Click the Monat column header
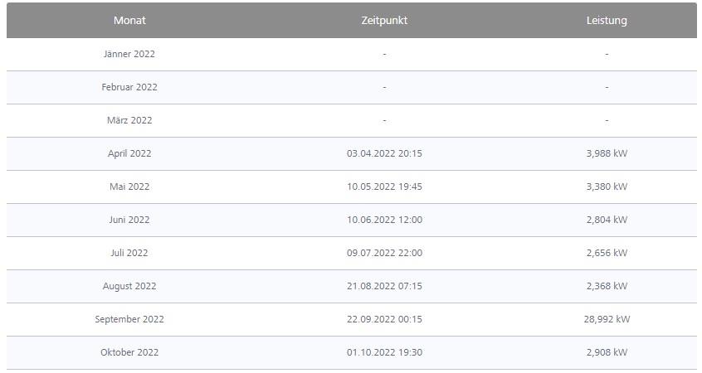The image size is (702, 373). 129,21
